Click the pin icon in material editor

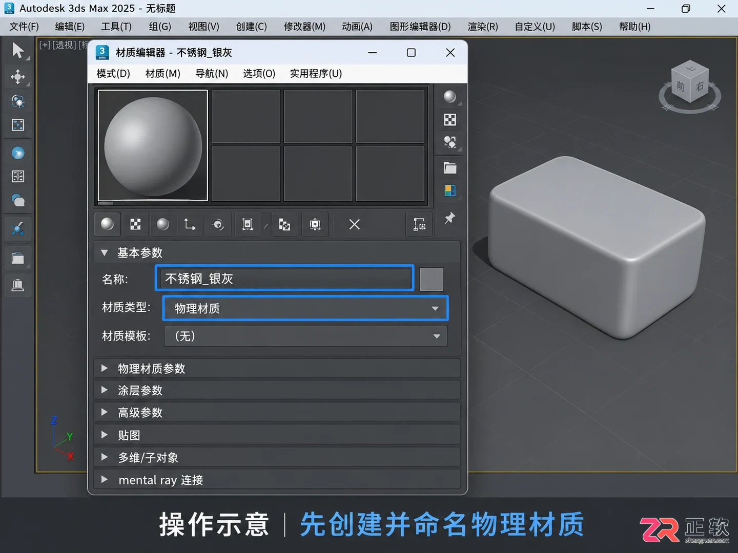tap(449, 218)
